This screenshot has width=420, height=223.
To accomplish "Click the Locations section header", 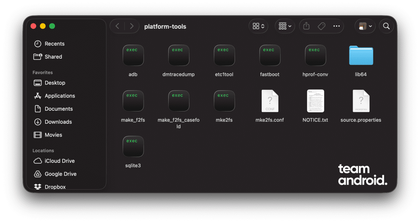I will pyautogui.click(x=43, y=151).
